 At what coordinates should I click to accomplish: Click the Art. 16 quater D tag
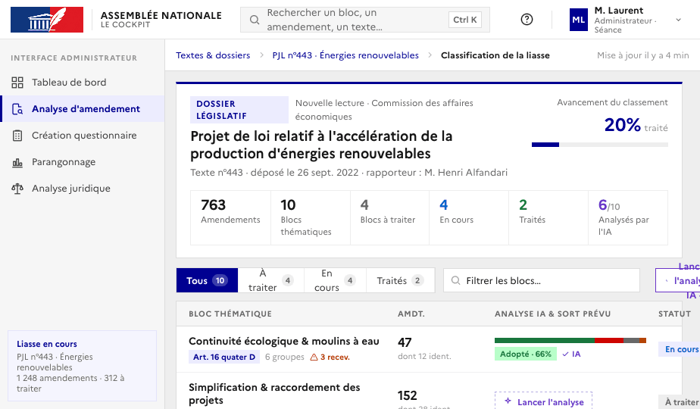[x=224, y=357]
